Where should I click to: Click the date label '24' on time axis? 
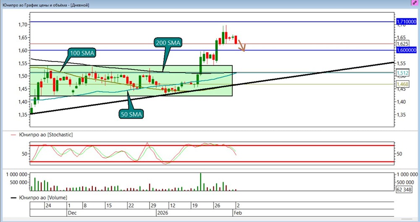click(x=48, y=206)
